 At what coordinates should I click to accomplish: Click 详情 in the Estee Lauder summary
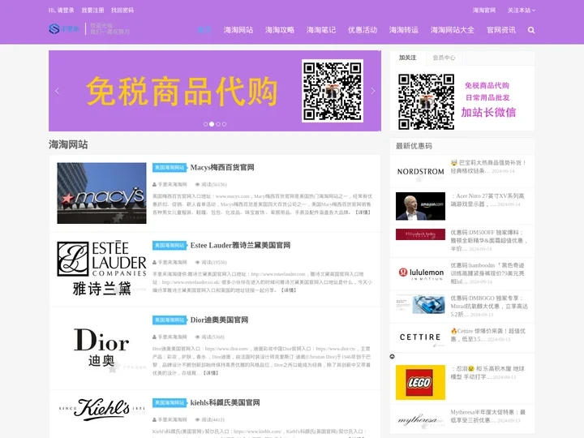coord(289,290)
